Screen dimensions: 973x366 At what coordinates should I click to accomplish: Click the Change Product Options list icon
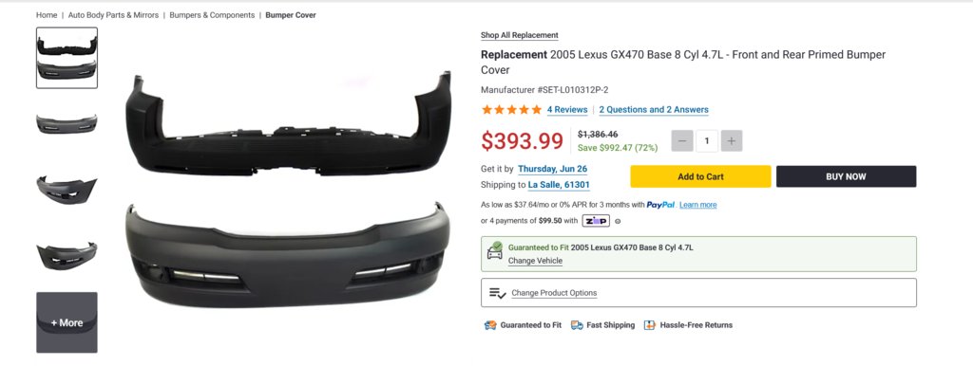498,293
